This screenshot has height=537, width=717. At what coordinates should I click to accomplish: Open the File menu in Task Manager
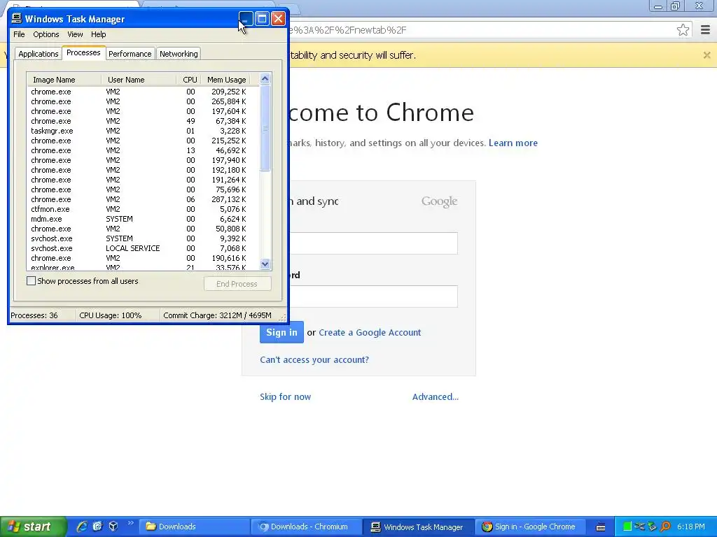(19, 34)
